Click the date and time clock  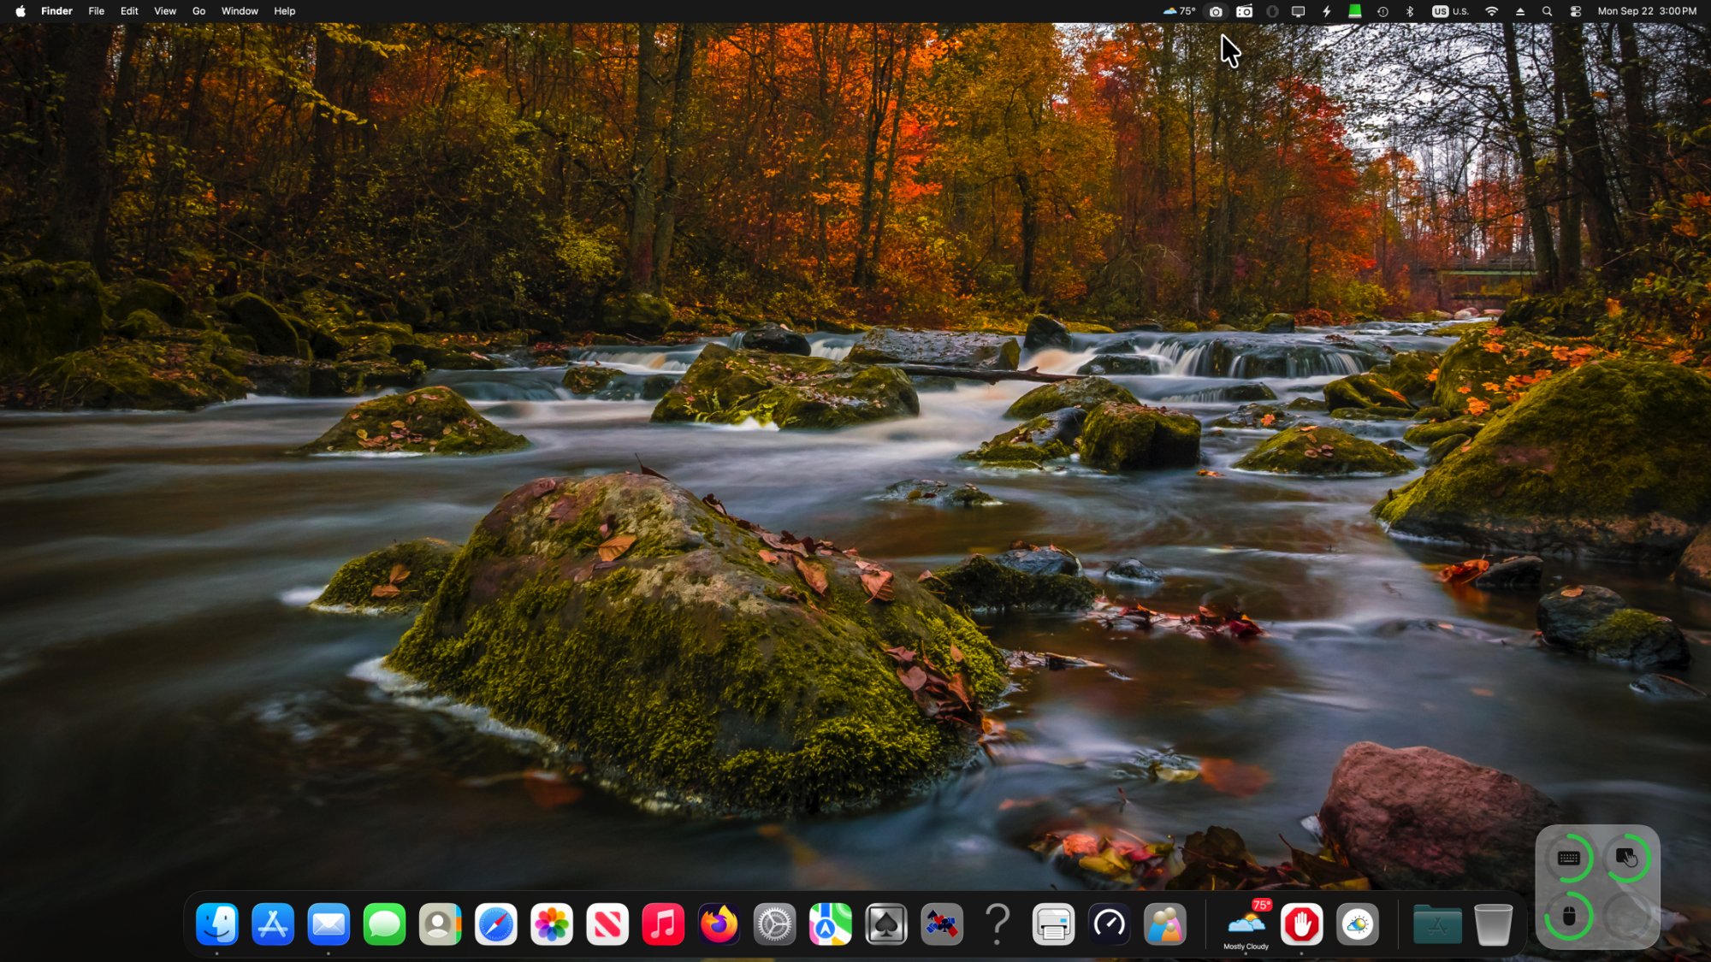point(1647,11)
